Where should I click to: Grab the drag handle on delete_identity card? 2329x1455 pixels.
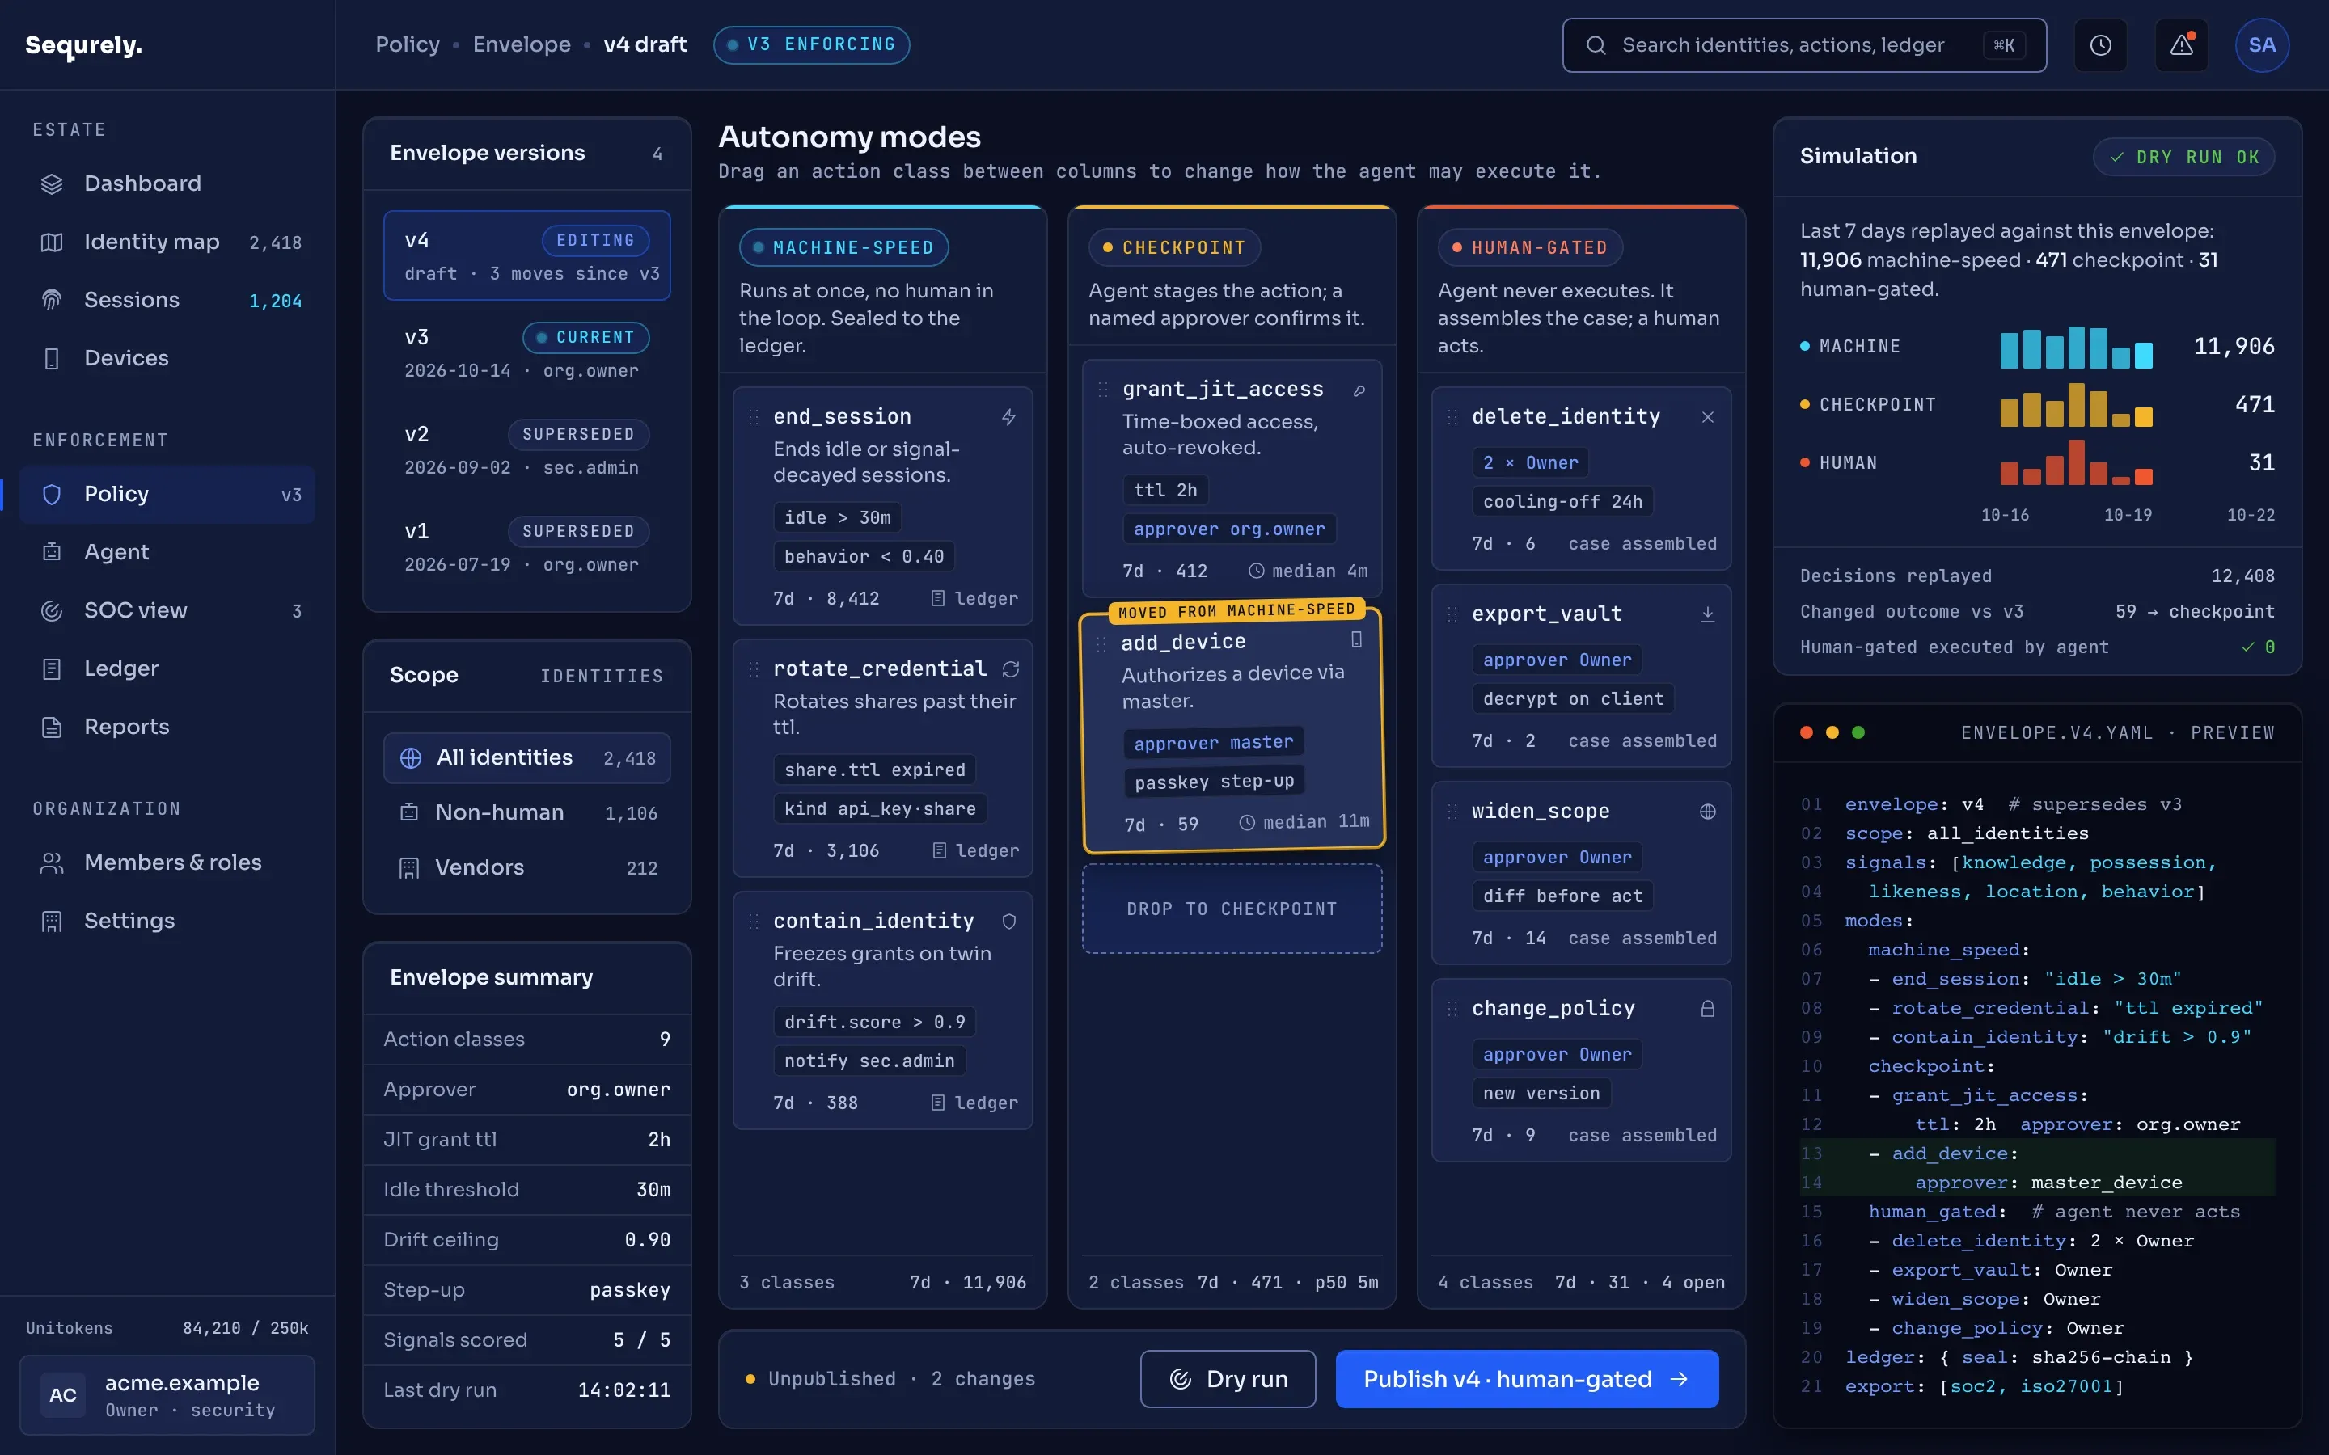point(1452,416)
